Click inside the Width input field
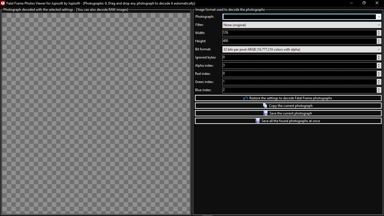 coord(281,33)
